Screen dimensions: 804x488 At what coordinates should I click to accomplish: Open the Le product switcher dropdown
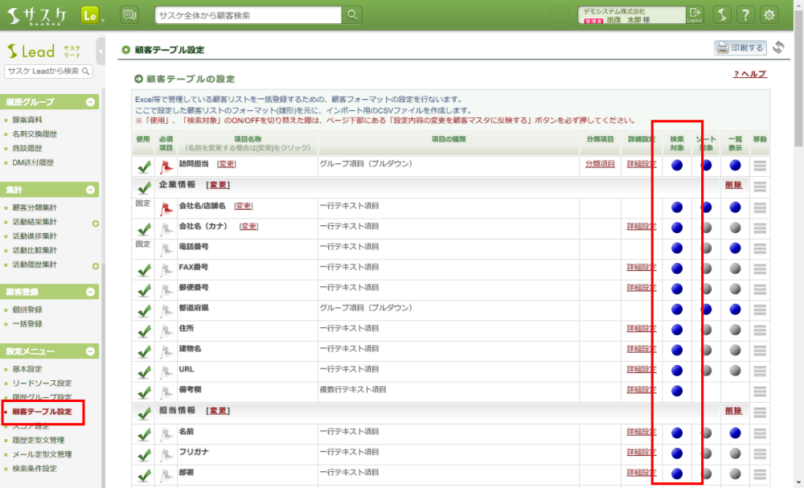point(92,15)
